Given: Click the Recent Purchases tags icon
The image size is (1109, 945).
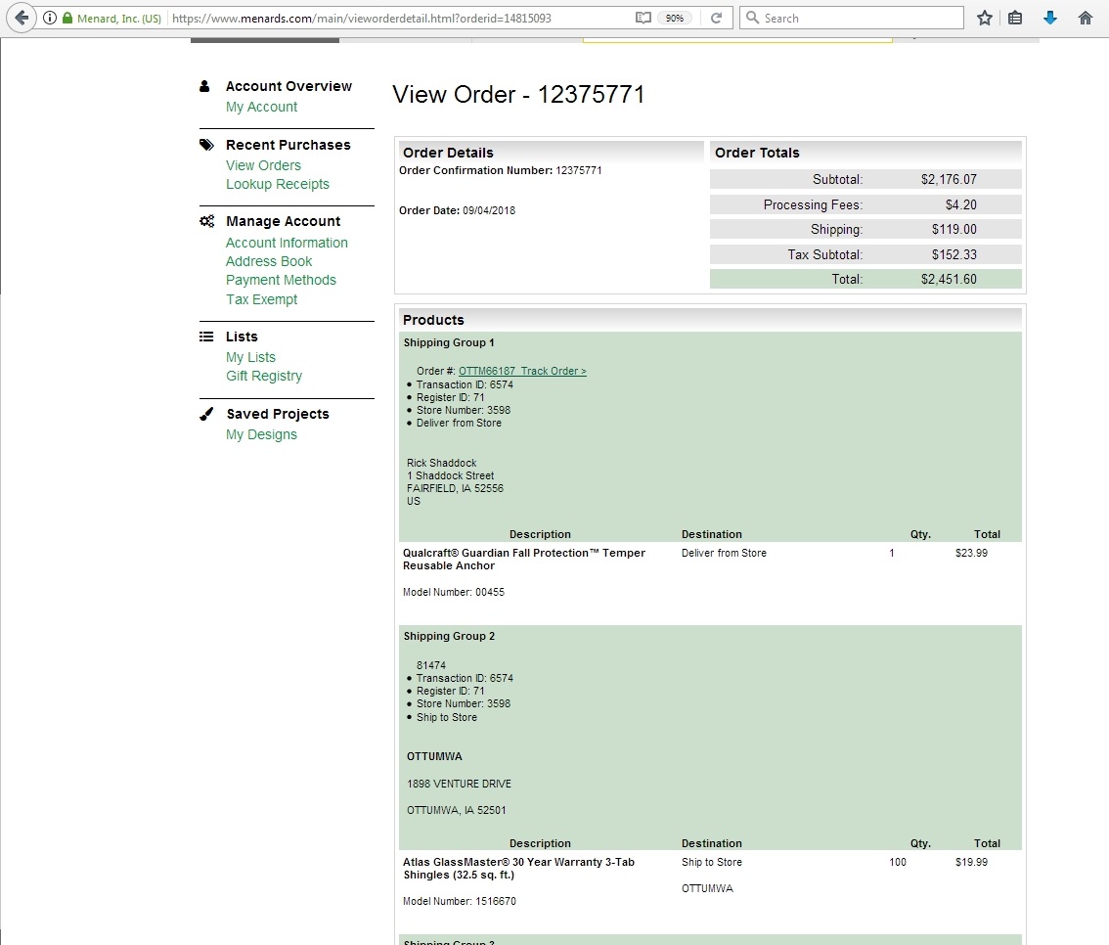Looking at the screenshot, I should coord(205,145).
